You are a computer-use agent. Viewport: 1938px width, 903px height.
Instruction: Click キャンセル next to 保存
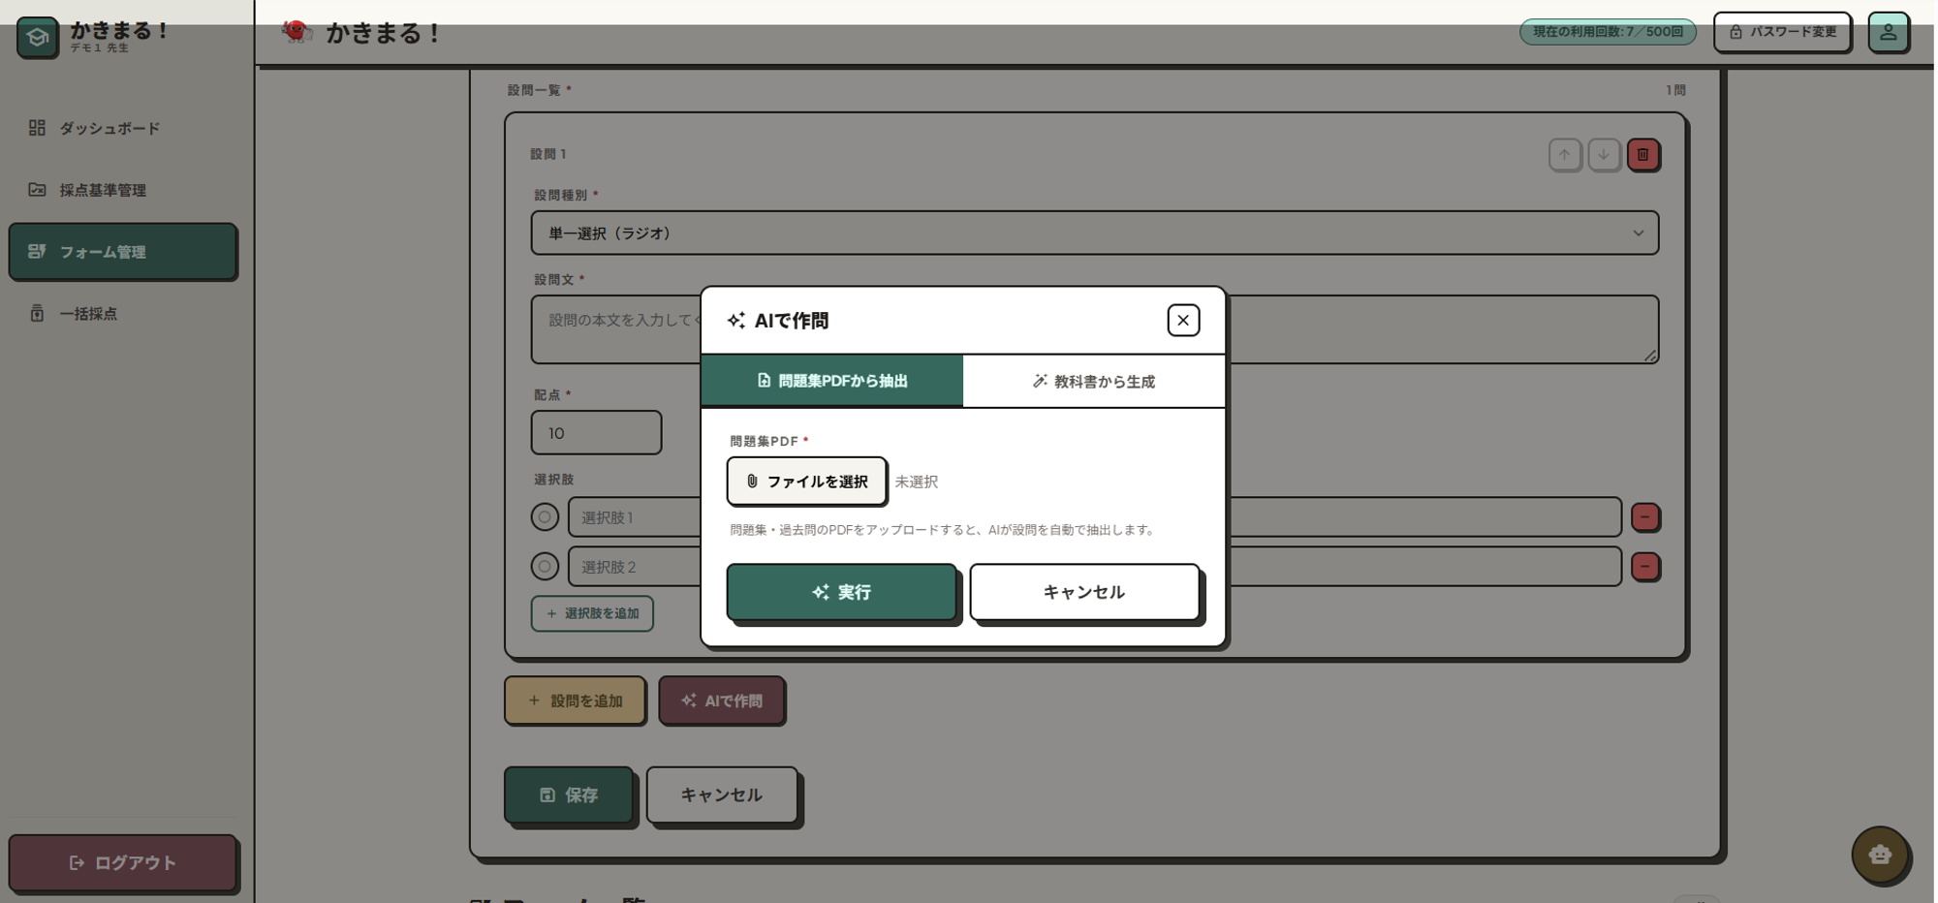click(x=722, y=795)
